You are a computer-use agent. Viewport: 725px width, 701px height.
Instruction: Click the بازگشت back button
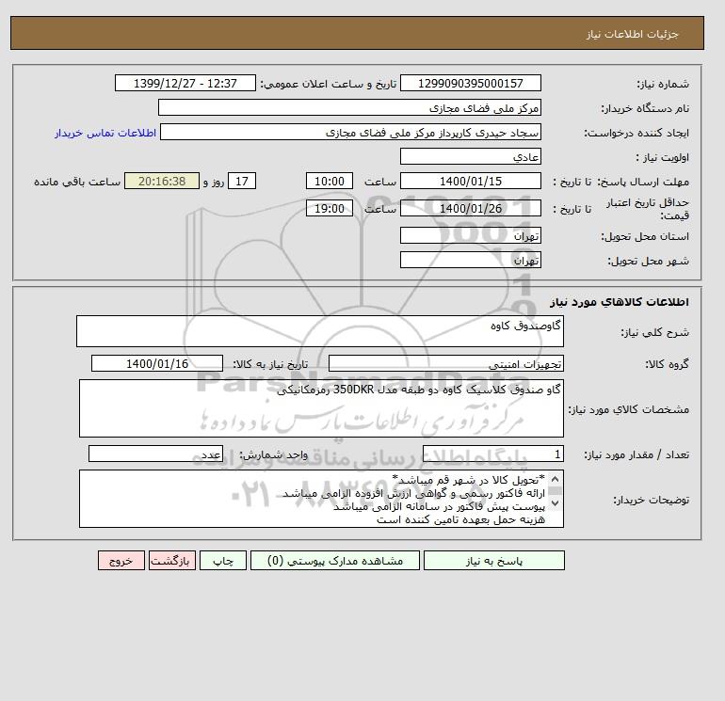[x=172, y=561]
